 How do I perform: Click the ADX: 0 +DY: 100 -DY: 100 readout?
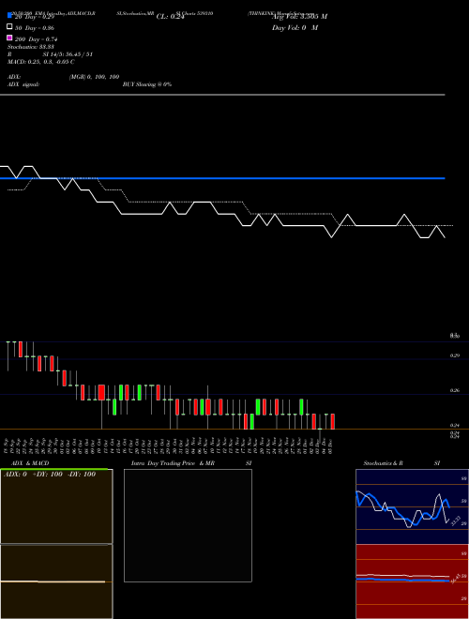[x=50, y=474]
